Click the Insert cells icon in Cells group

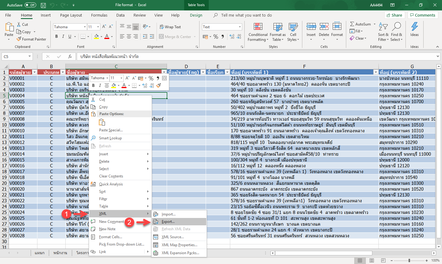311,27
